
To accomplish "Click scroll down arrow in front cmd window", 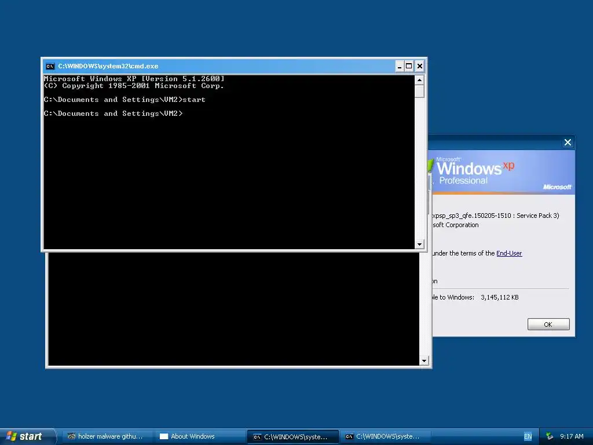I will [419, 244].
